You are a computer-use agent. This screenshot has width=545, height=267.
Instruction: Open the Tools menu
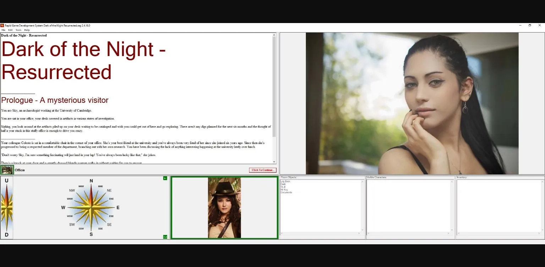tap(18, 30)
